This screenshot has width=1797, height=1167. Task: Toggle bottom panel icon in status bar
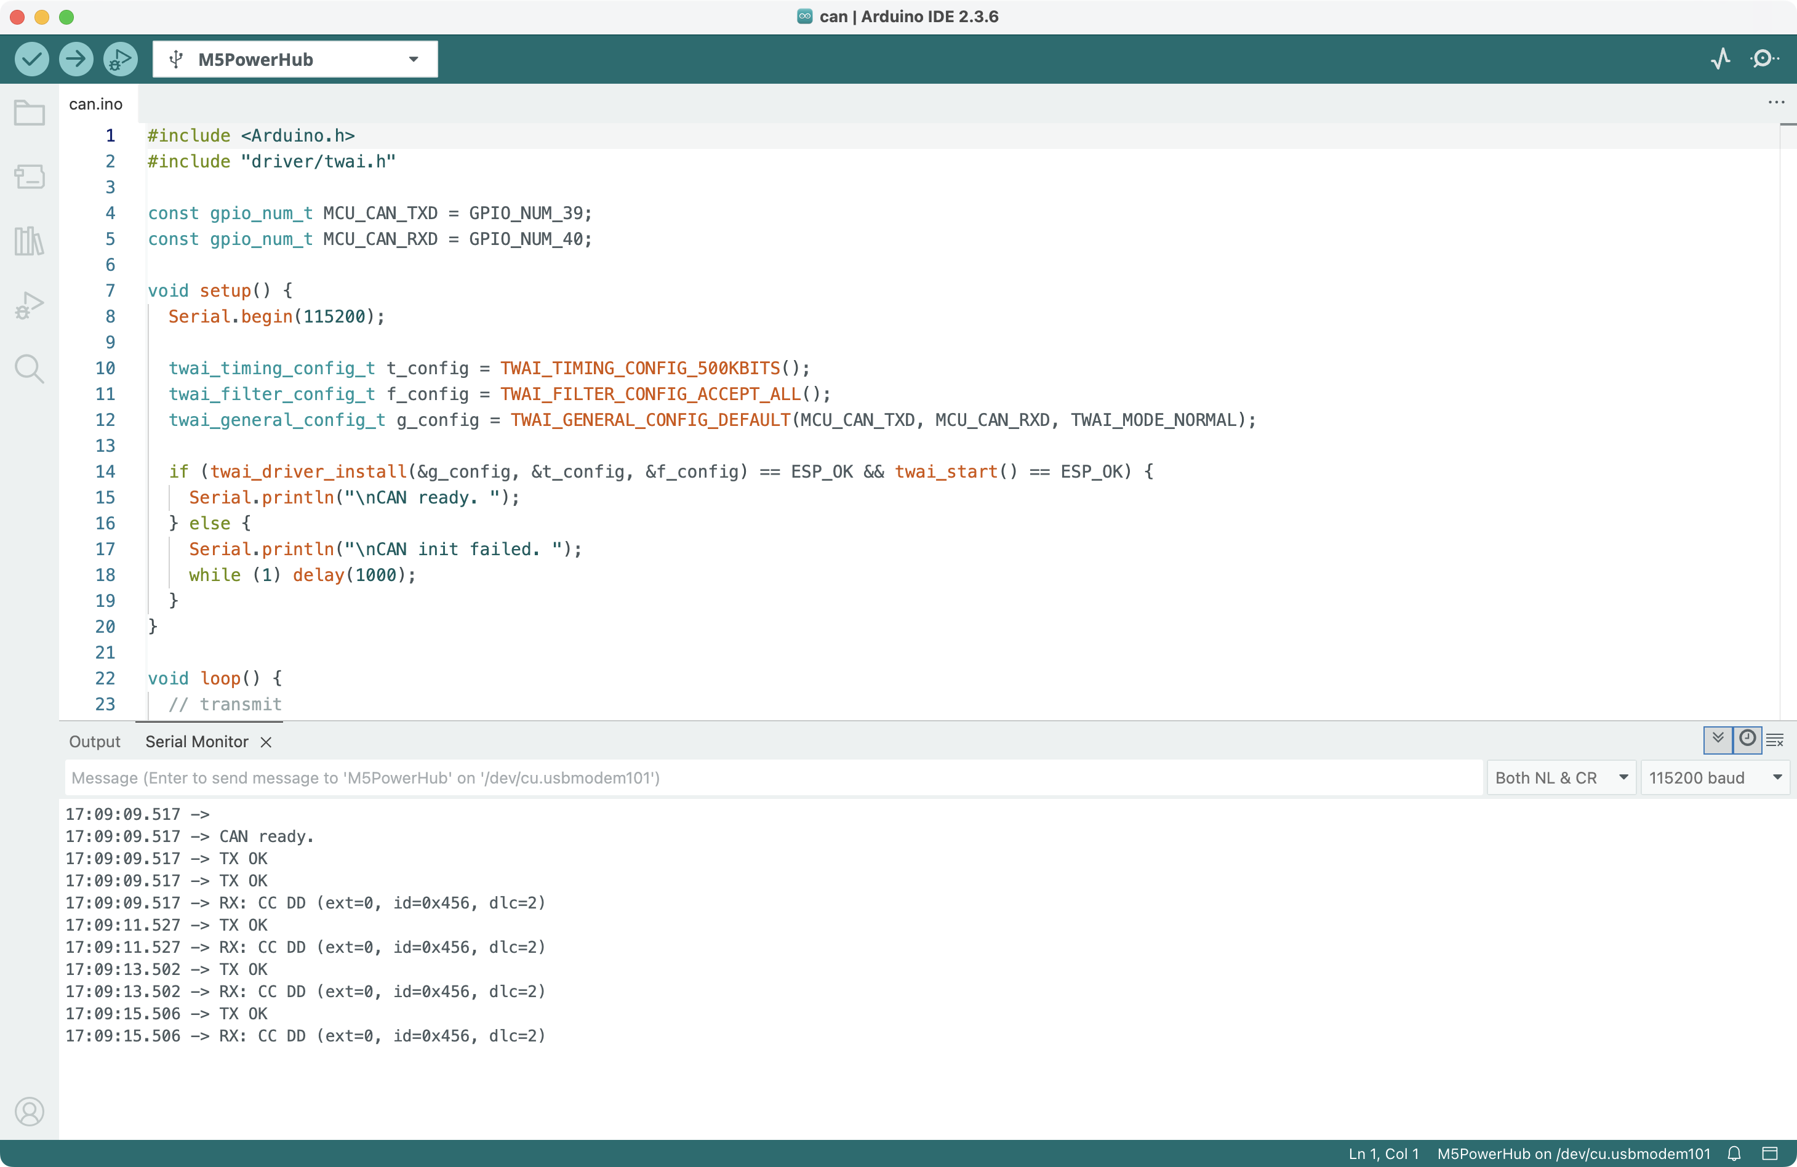[x=1770, y=1153]
